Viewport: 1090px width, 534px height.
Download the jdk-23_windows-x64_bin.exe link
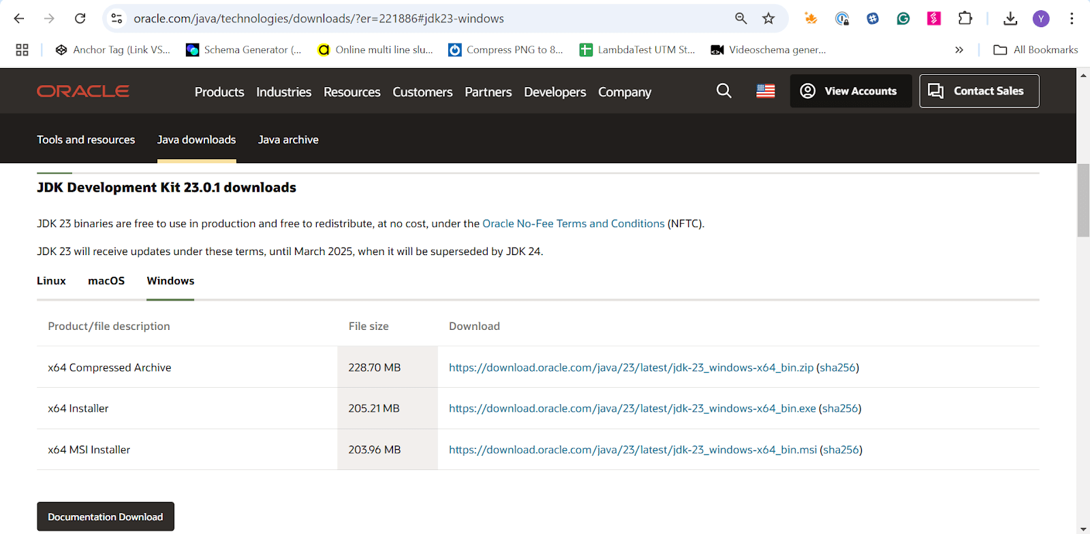coord(632,408)
